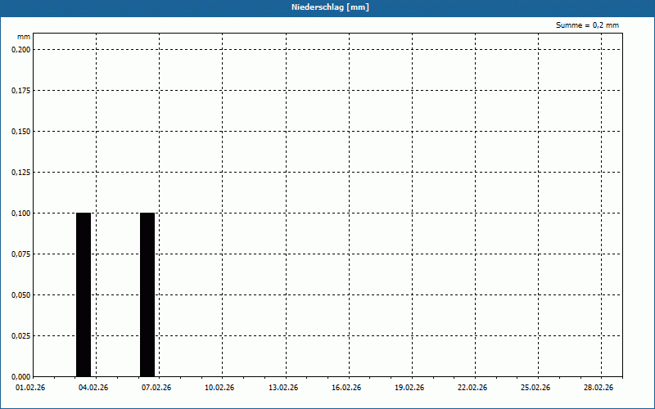Screen dimensions: 655x409
Task: Select the 16.02.26 date label
Action: (346, 388)
